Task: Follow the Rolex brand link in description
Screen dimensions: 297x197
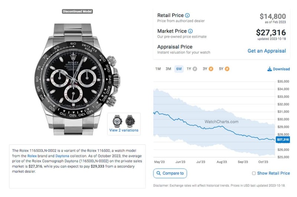Action: (x=32, y=156)
